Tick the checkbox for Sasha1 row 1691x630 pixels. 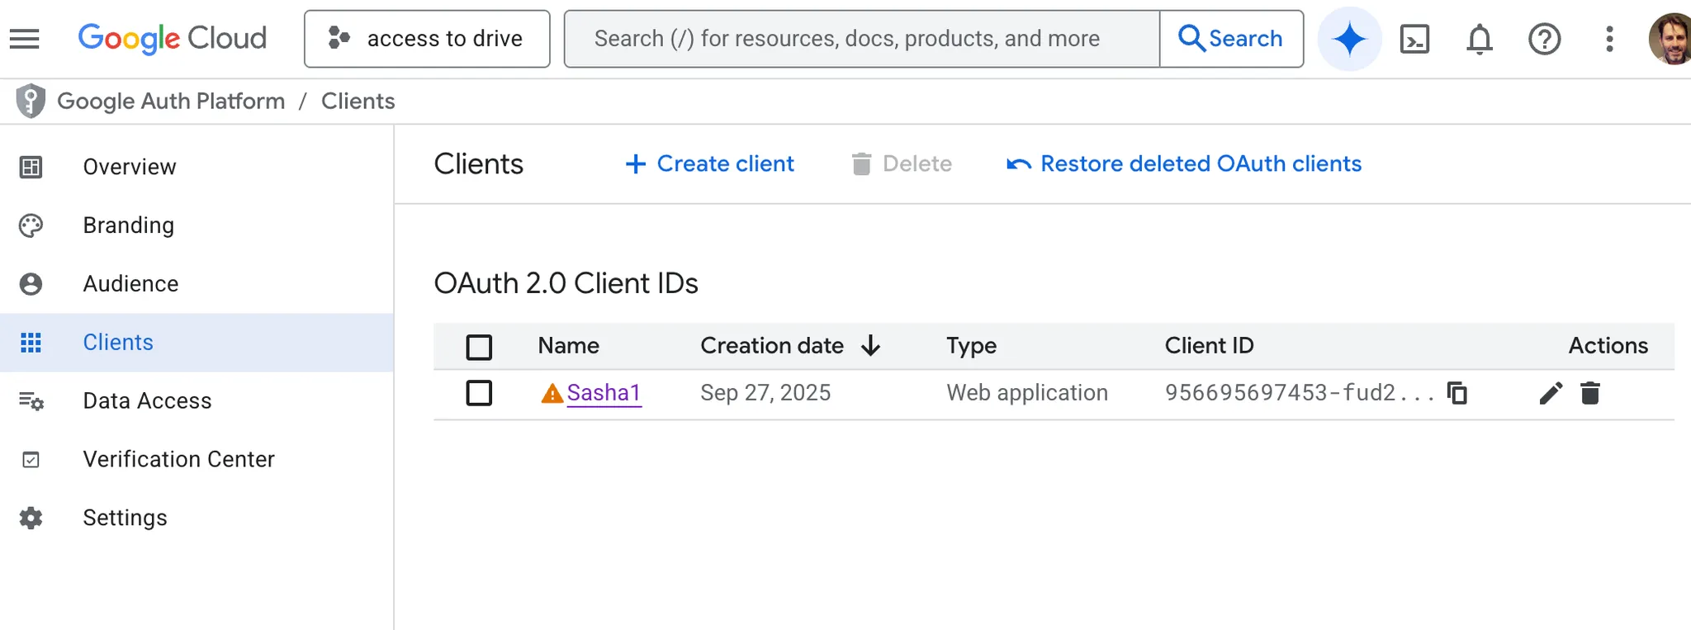pos(479,393)
